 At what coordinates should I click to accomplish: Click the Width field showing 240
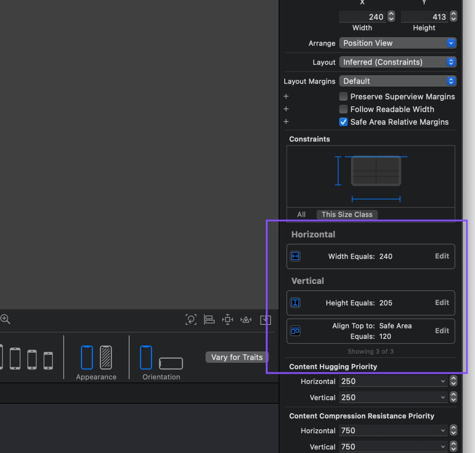[362, 17]
